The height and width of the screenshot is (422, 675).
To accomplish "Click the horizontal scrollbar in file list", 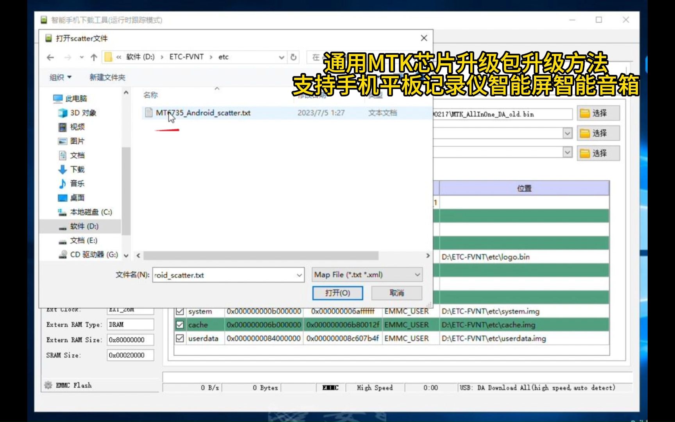I will click(261, 256).
